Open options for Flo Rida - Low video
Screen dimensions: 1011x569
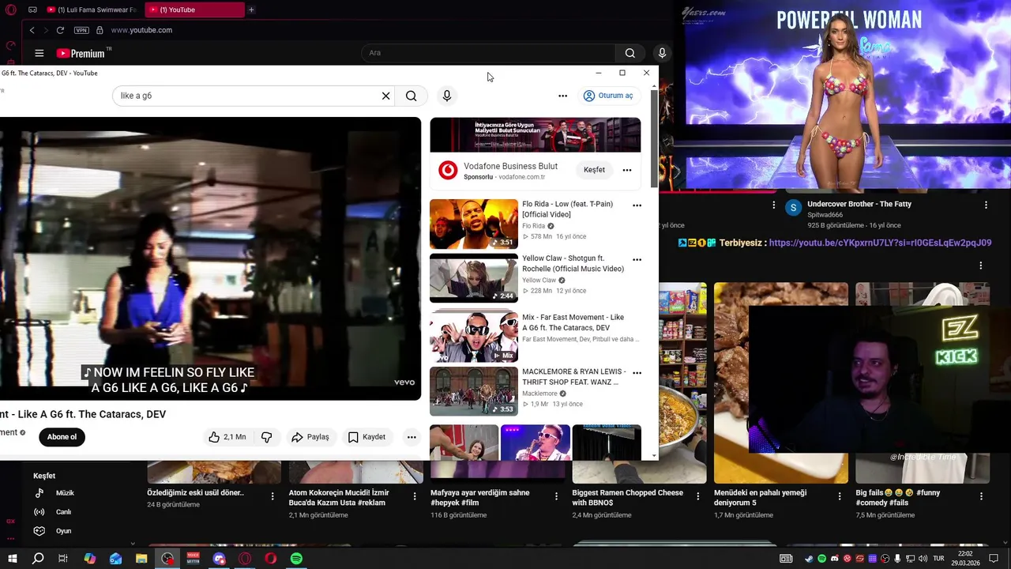(637, 205)
